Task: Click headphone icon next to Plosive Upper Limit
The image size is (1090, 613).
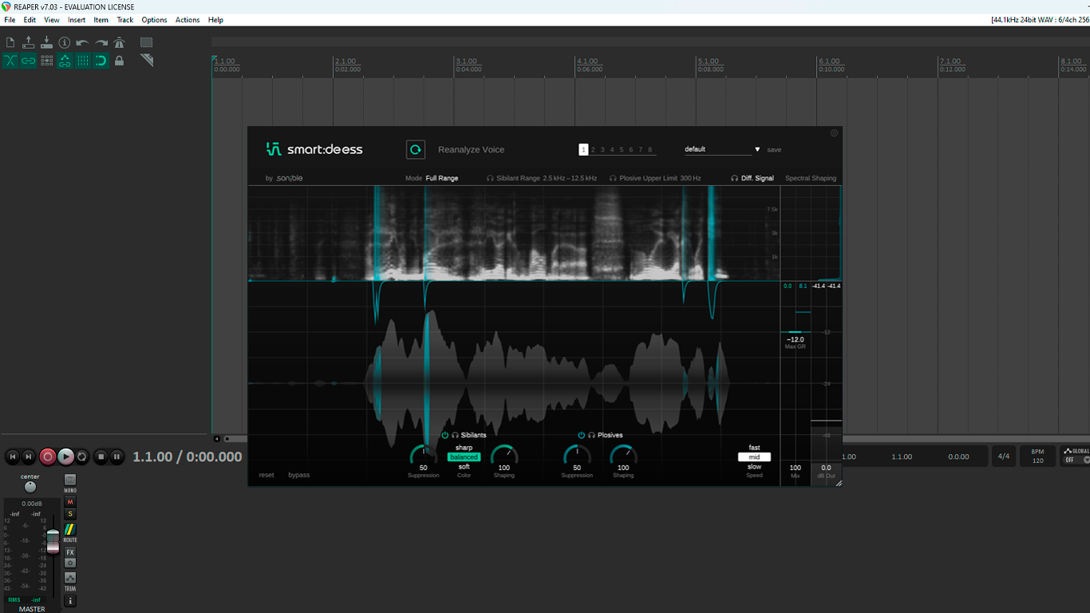Action: [613, 179]
